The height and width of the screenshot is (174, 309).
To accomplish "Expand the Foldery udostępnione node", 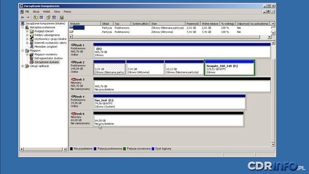I will click(x=27, y=35).
